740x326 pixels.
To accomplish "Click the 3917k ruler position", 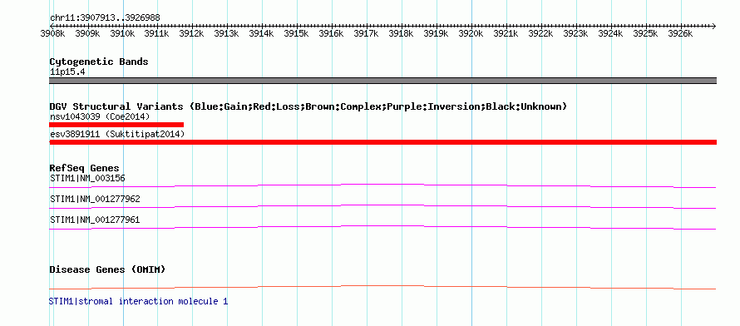I will tap(367, 33).
